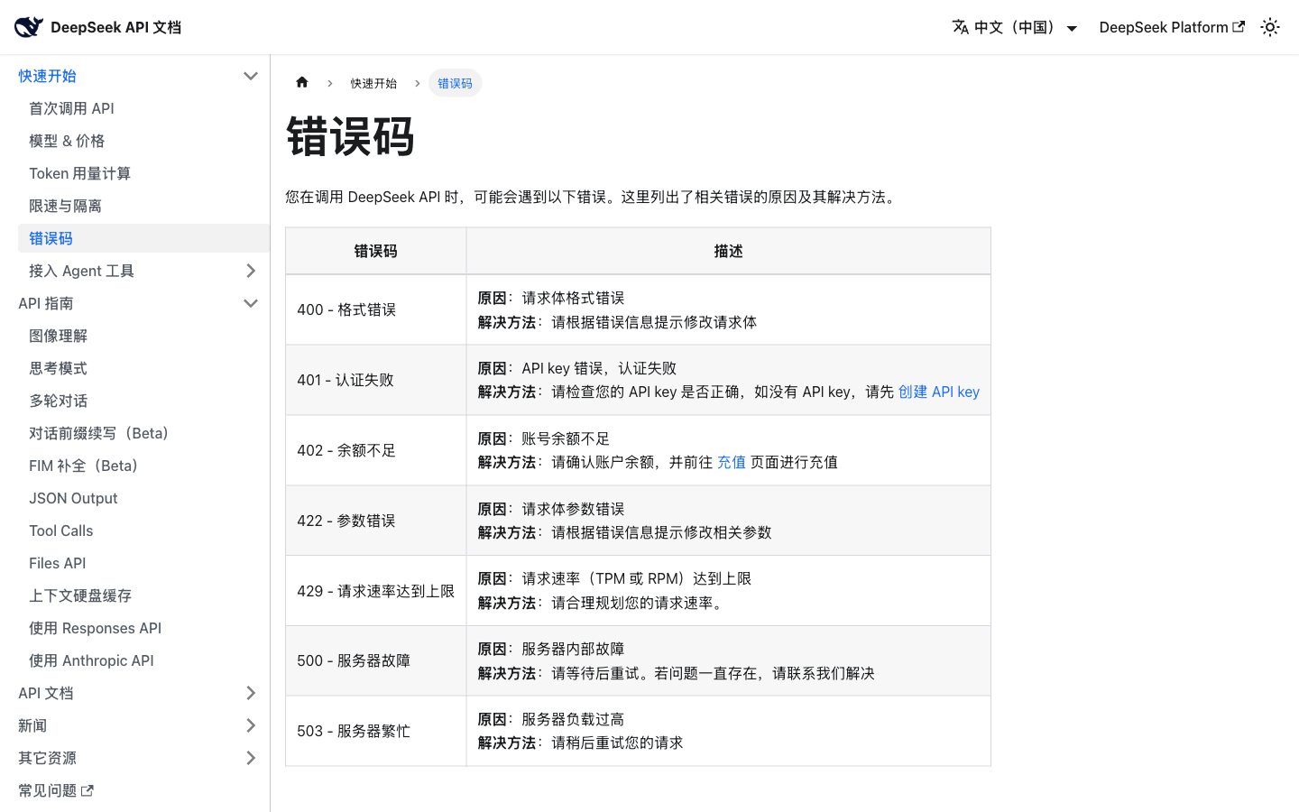The width and height of the screenshot is (1299, 812).
Task: Open the DeepSeek Platform external link
Action: [1172, 27]
